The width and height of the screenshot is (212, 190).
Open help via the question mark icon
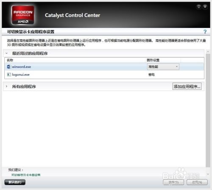point(205,32)
